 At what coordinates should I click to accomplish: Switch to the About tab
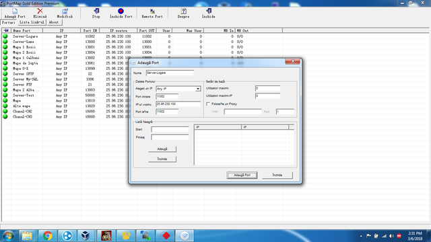54,22
